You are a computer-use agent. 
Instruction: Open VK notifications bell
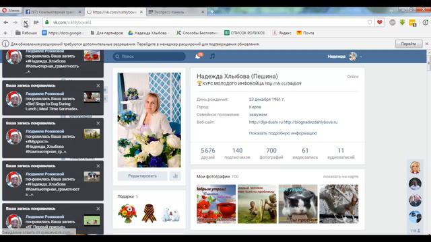(198, 56)
